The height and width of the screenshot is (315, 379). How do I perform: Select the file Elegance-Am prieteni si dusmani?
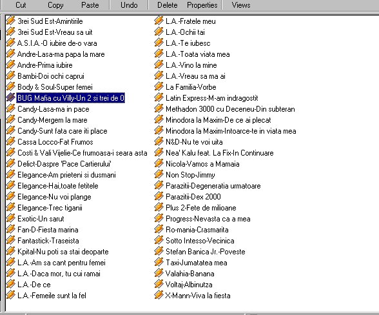click(x=66, y=175)
